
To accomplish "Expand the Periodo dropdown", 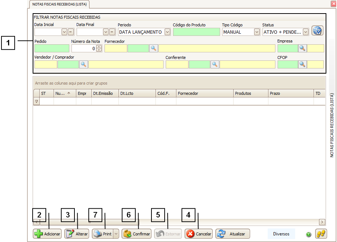I will (x=167, y=32).
